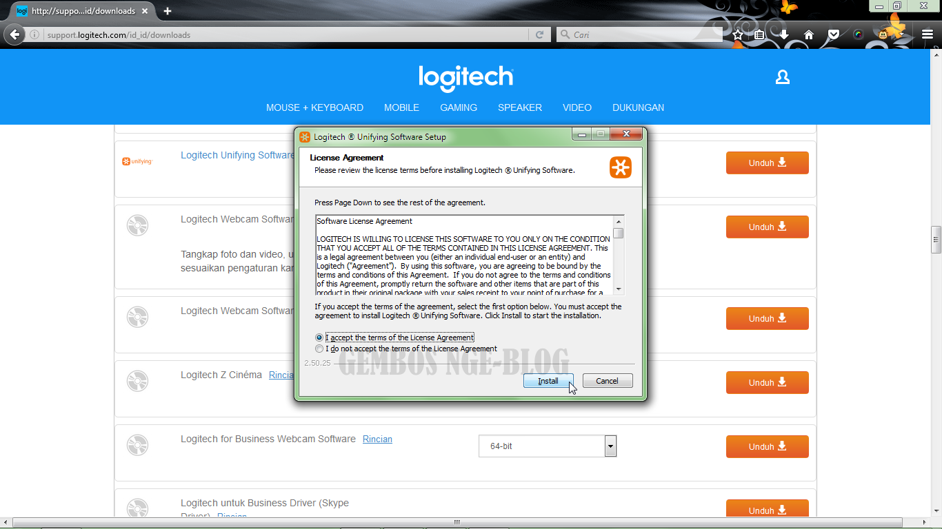Viewport: 942px width, 529px height.
Task: Click the license text scrollbar thumb
Action: point(619,233)
